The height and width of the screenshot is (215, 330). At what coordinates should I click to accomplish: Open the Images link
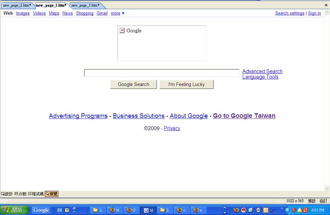tap(23, 13)
